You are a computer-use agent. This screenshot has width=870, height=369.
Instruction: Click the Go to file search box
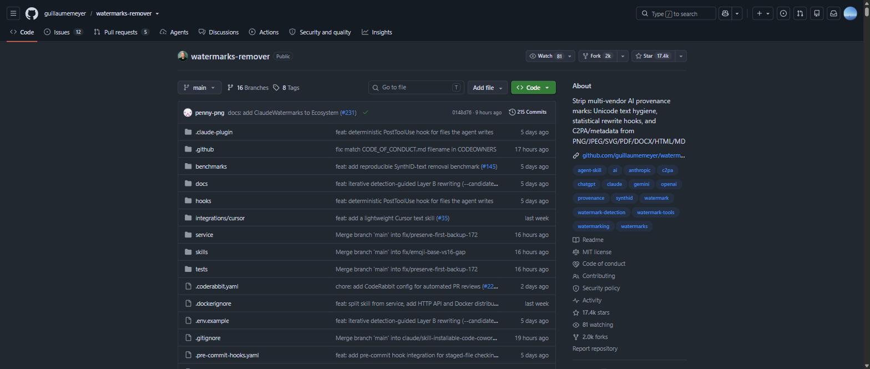(x=416, y=87)
